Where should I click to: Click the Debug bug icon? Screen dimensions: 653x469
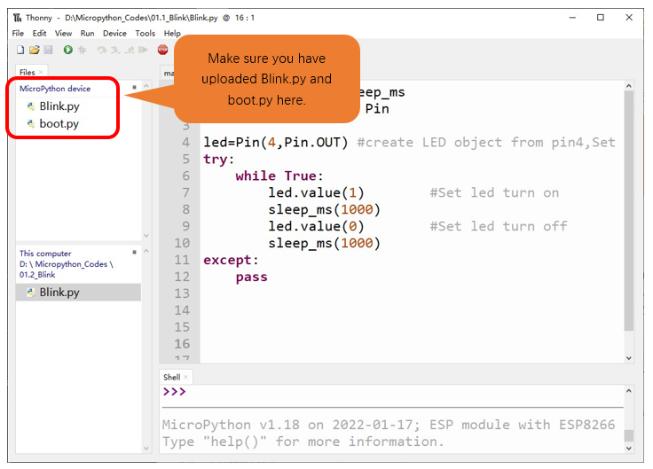(82, 50)
